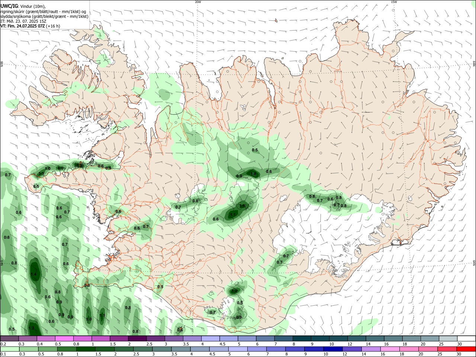Click the 0.2 label on snow scale
The image size is (476, 357).
3,344
